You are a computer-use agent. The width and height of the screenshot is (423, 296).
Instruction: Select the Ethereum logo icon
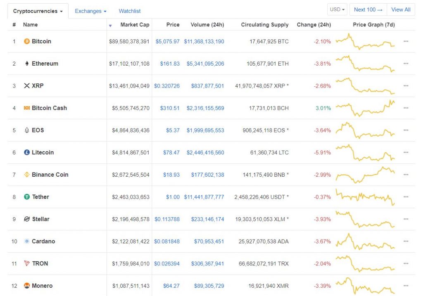coord(26,64)
